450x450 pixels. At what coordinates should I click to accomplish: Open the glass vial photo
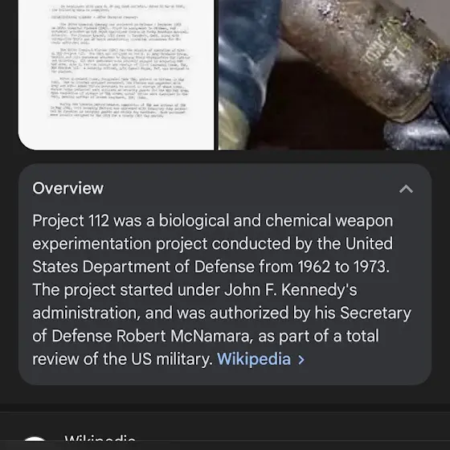334,75
